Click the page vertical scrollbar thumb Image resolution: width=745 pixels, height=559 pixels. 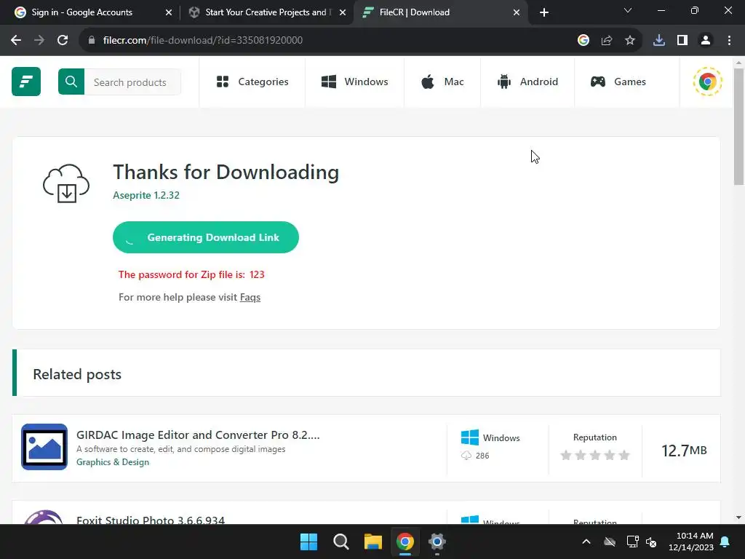click(739, 126)
